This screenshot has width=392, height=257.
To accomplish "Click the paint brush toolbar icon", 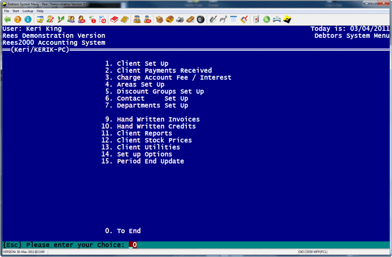I will tap(244, 19).
